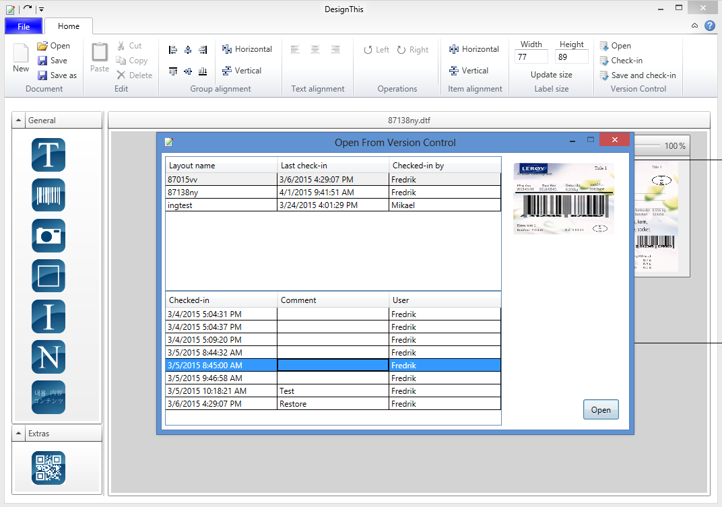Select the N tool icon in General
This screenshot has width=722, height=507.
click(x=48, y=357)
